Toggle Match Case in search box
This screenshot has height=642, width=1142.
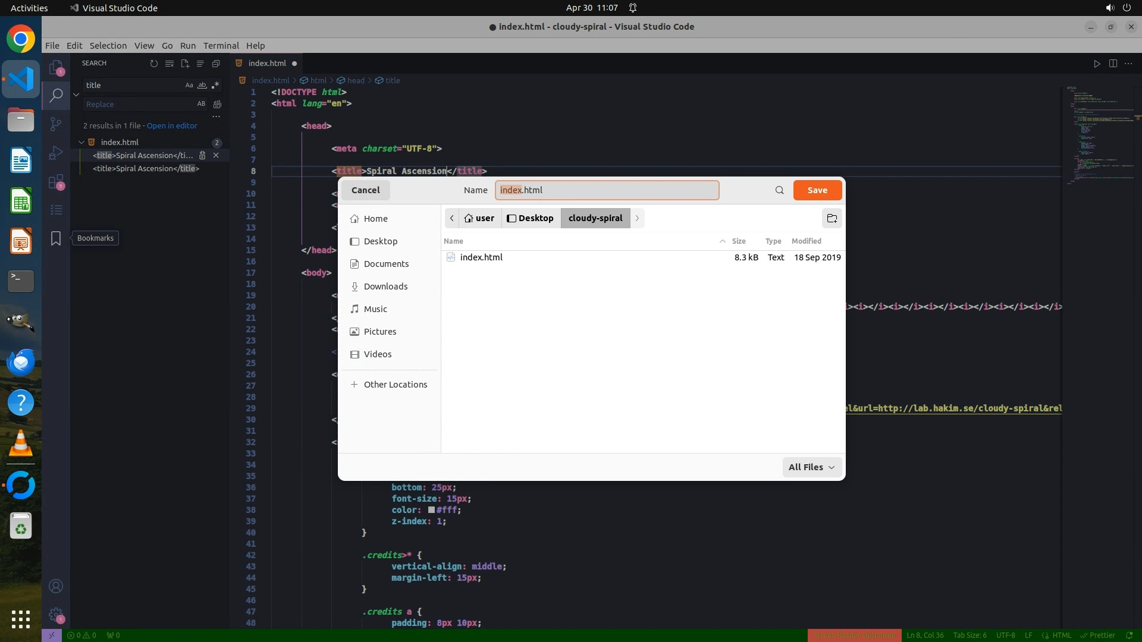click(x=189, y=85)
